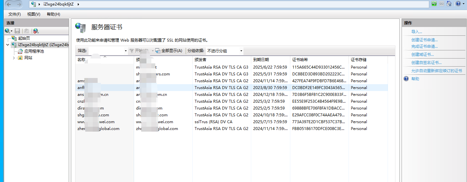Viewport: 467px width, 182px height.
Task: Click the home icon in top toolbar
Action: pos(449,4)
